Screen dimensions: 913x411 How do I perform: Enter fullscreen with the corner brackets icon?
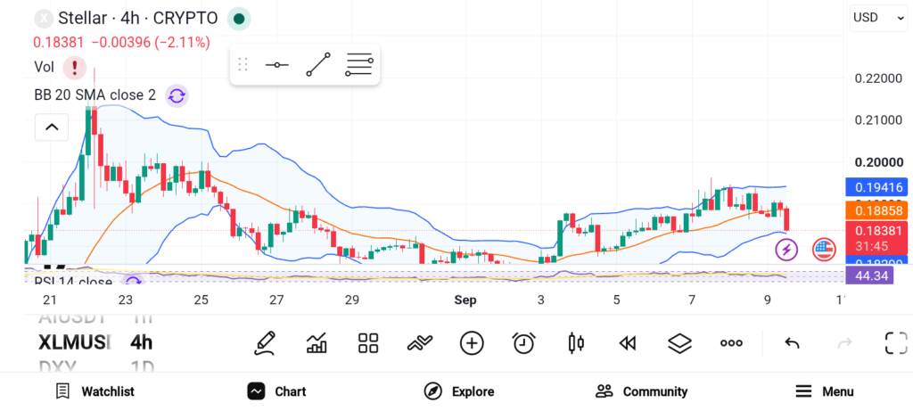896,343
